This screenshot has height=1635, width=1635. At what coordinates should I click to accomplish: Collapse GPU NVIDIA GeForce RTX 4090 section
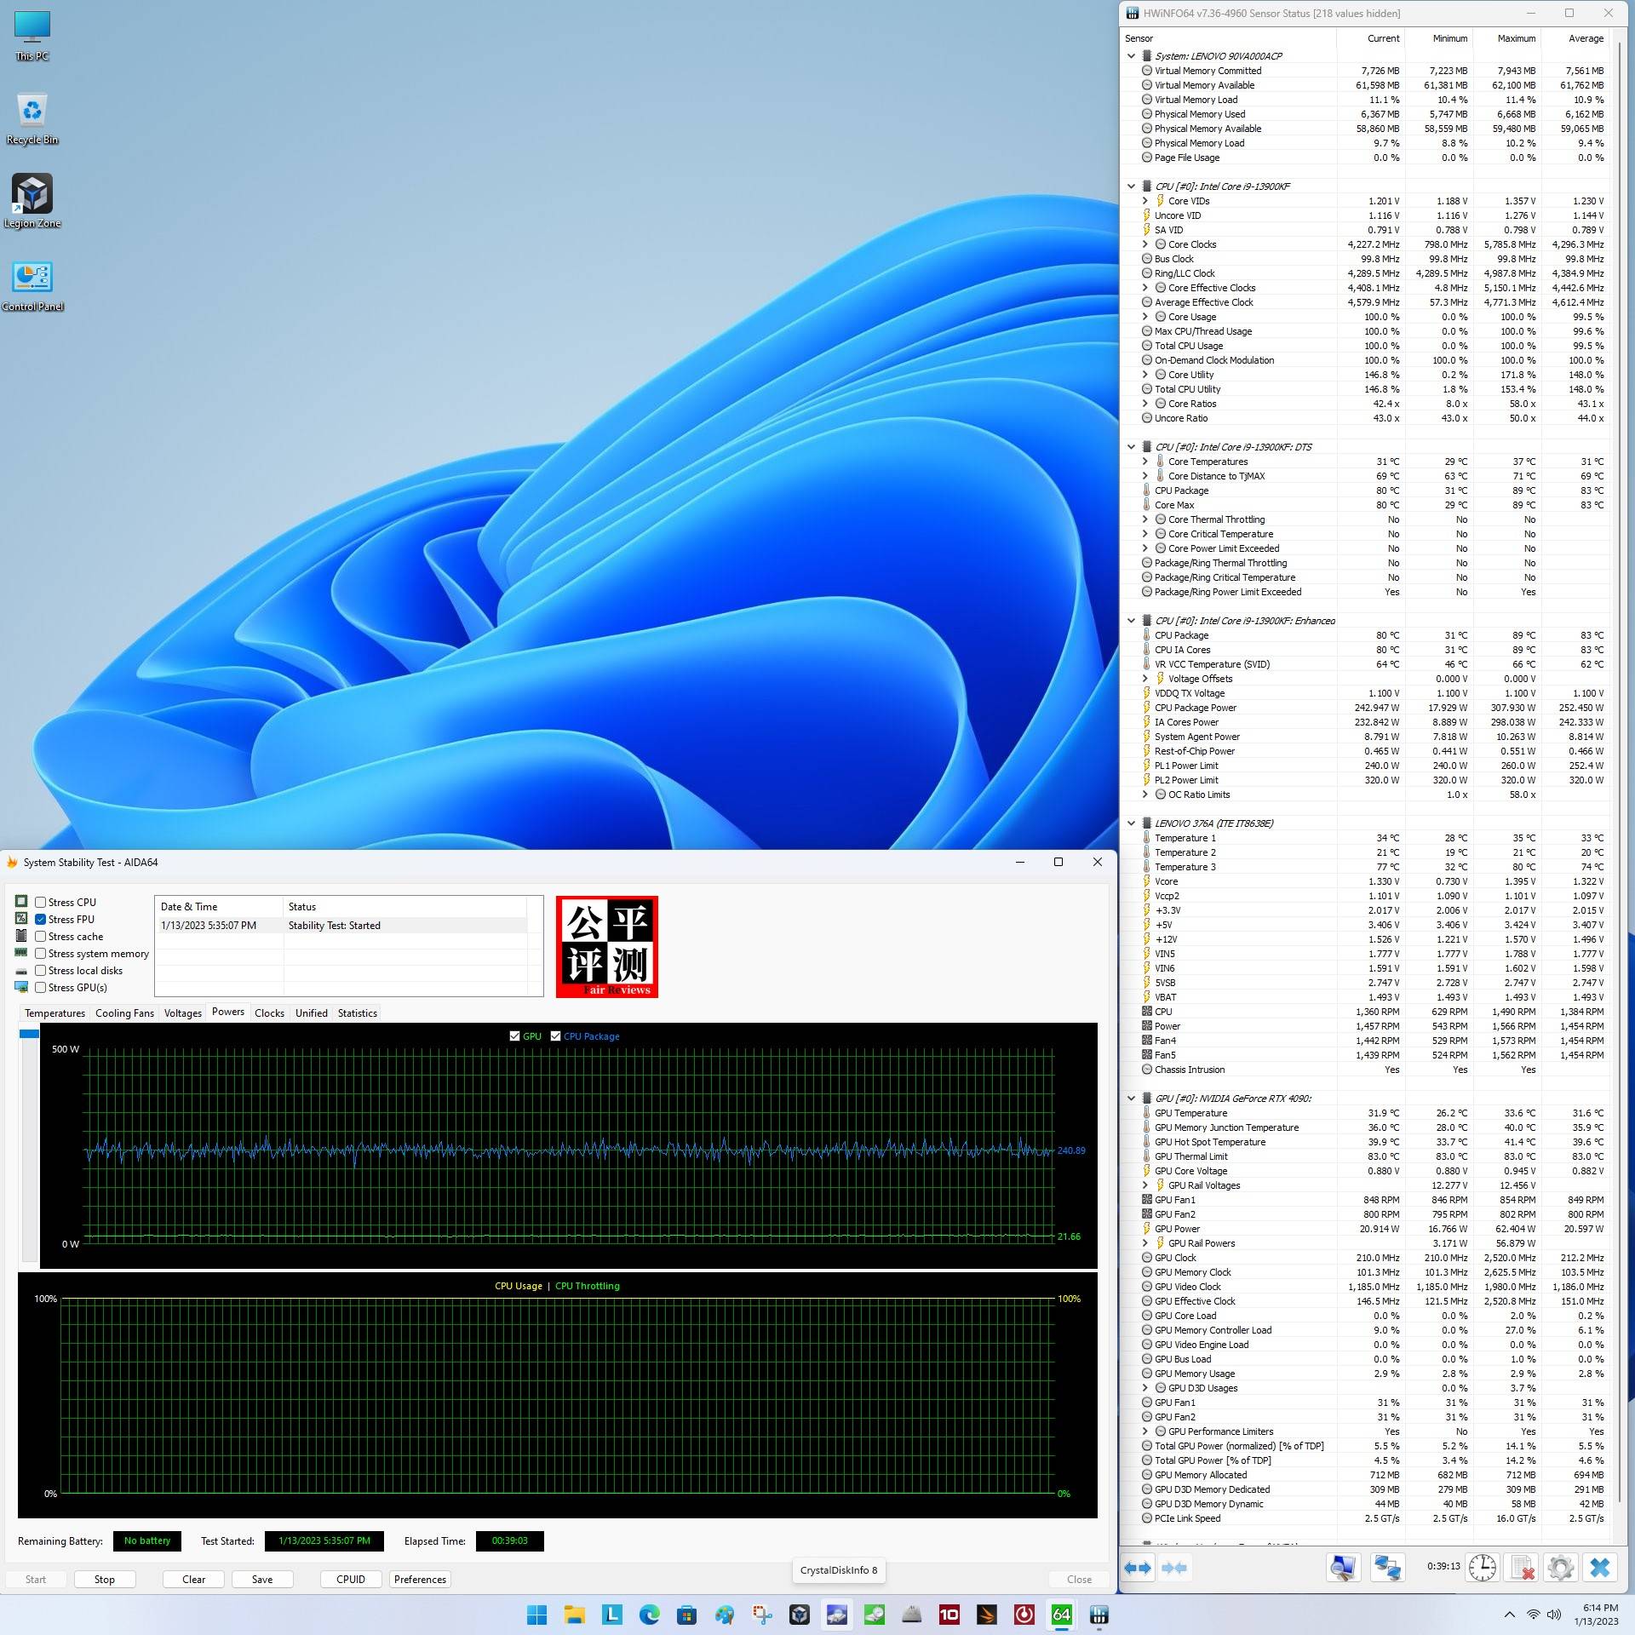[1131, 1099]
